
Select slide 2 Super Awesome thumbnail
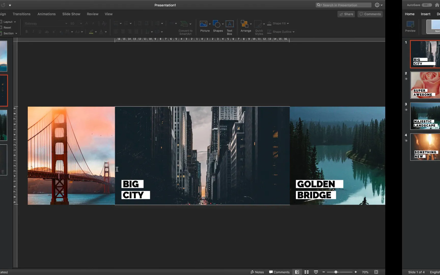[x=425, y=85]
